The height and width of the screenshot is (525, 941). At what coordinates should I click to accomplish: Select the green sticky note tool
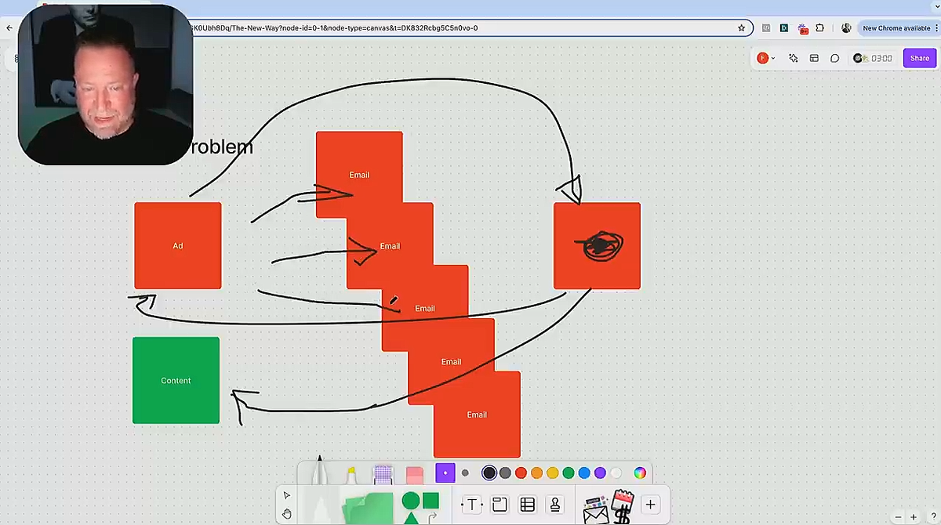(368, 508)
